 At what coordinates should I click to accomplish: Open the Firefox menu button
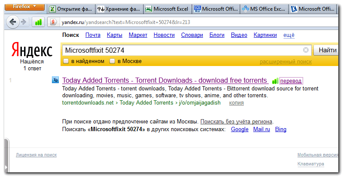tap(24, 7)
